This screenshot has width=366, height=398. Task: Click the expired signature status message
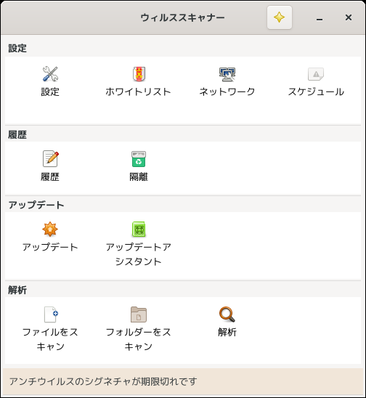coord(103,381)
